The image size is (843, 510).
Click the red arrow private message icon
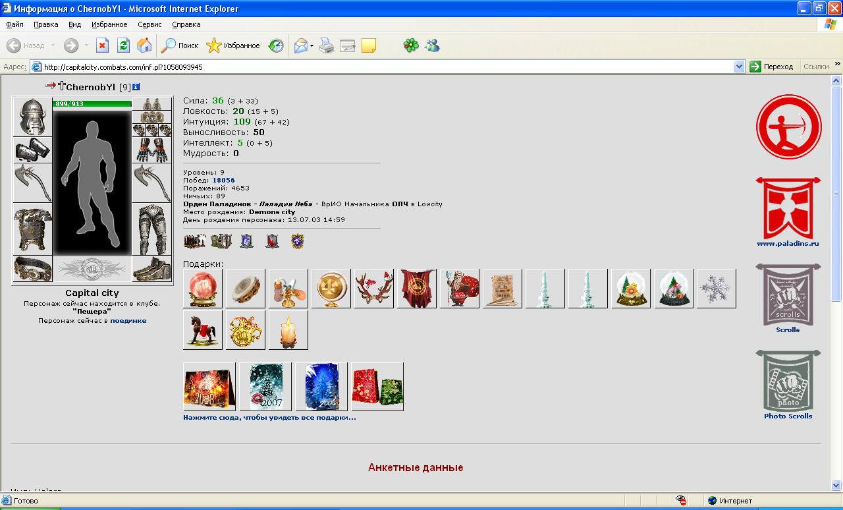pos(51,86)
